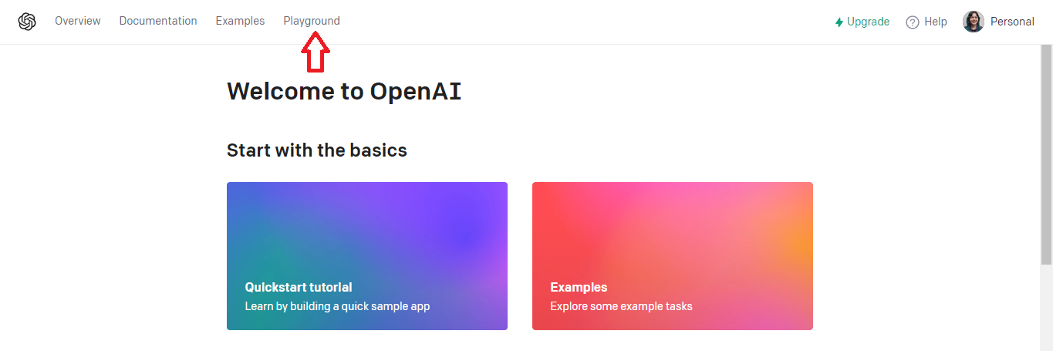
Task: Click the question mark Help icon
Action: (x=913, y=22)
